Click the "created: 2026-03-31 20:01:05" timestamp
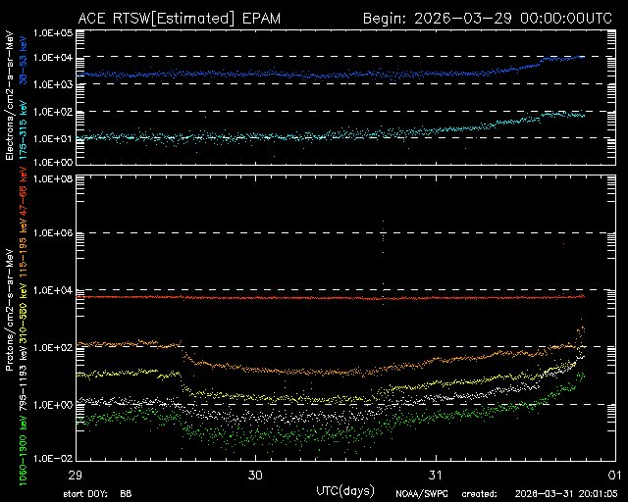This screenshot has height=502, width=628. coord(540,494)
